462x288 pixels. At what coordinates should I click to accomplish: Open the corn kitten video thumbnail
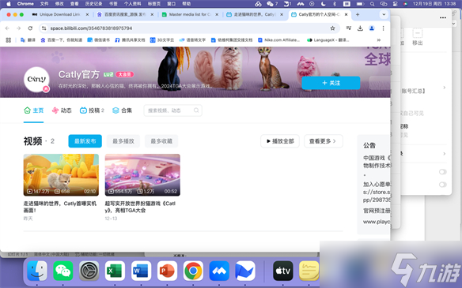pos(61,175)
